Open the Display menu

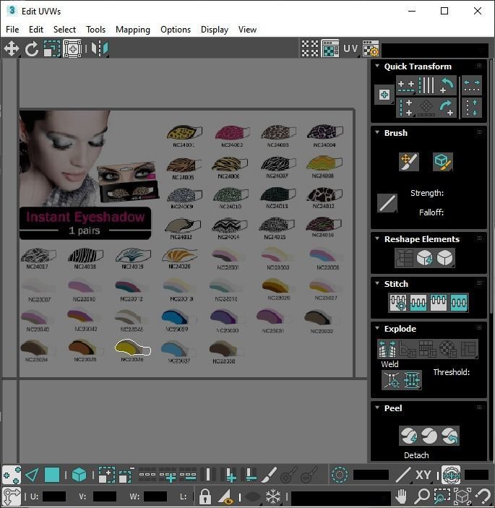(215, 30)
